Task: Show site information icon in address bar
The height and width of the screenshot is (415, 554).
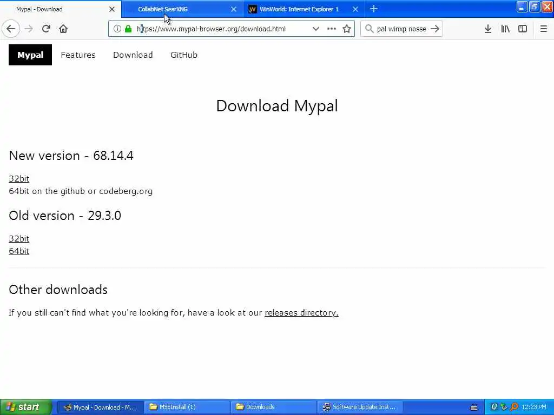Action: tap(117, 29)
